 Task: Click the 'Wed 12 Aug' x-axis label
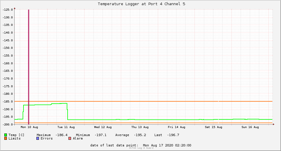[103, 127]
